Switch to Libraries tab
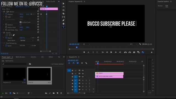This screenshot has width=176, height=99. coord(33,57)
